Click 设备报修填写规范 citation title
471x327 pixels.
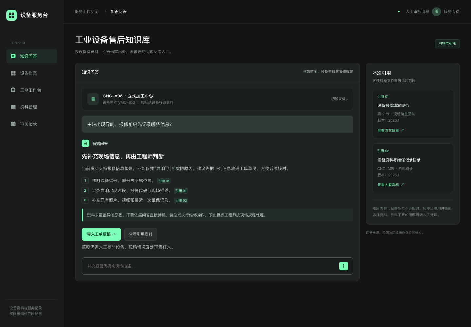[x=393, y=106]
